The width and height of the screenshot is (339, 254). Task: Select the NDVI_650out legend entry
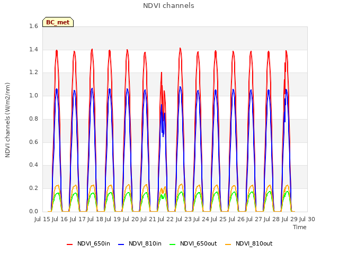click(x=193, y=244)
